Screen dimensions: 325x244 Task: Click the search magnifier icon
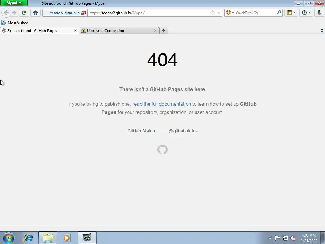pyautogui.click(x=279, y=13)
